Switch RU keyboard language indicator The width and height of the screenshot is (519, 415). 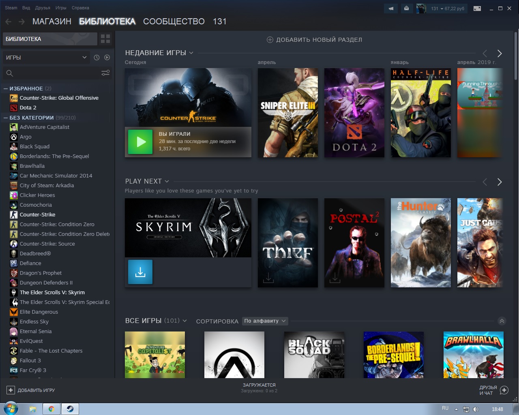click(x=445, y=408)
